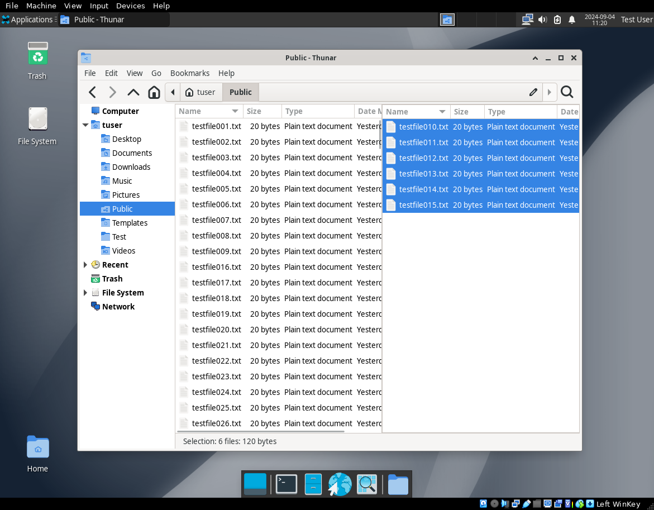Screen dimensions: 654x510
Task: Sort by the Name column in left pane
Action: (x=204, y=111)
